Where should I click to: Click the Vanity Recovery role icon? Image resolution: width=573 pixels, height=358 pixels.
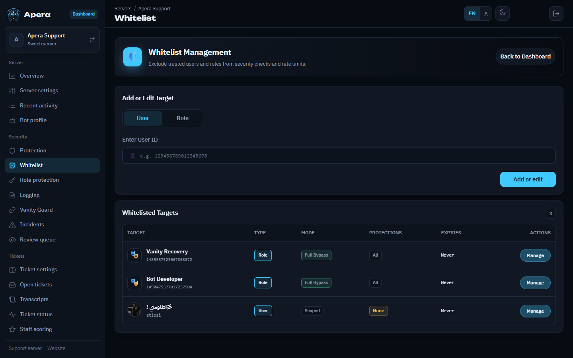[x=134, y=255]
